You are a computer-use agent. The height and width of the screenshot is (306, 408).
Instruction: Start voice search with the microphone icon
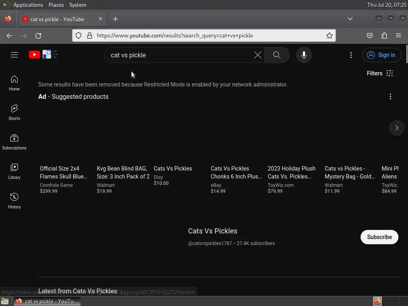[304, 55]
